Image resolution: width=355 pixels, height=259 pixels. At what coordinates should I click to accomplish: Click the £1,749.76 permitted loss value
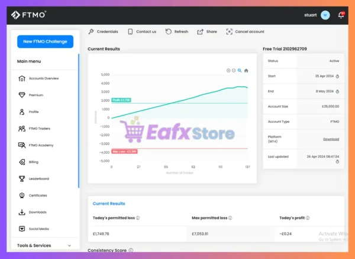pos(101,234)
